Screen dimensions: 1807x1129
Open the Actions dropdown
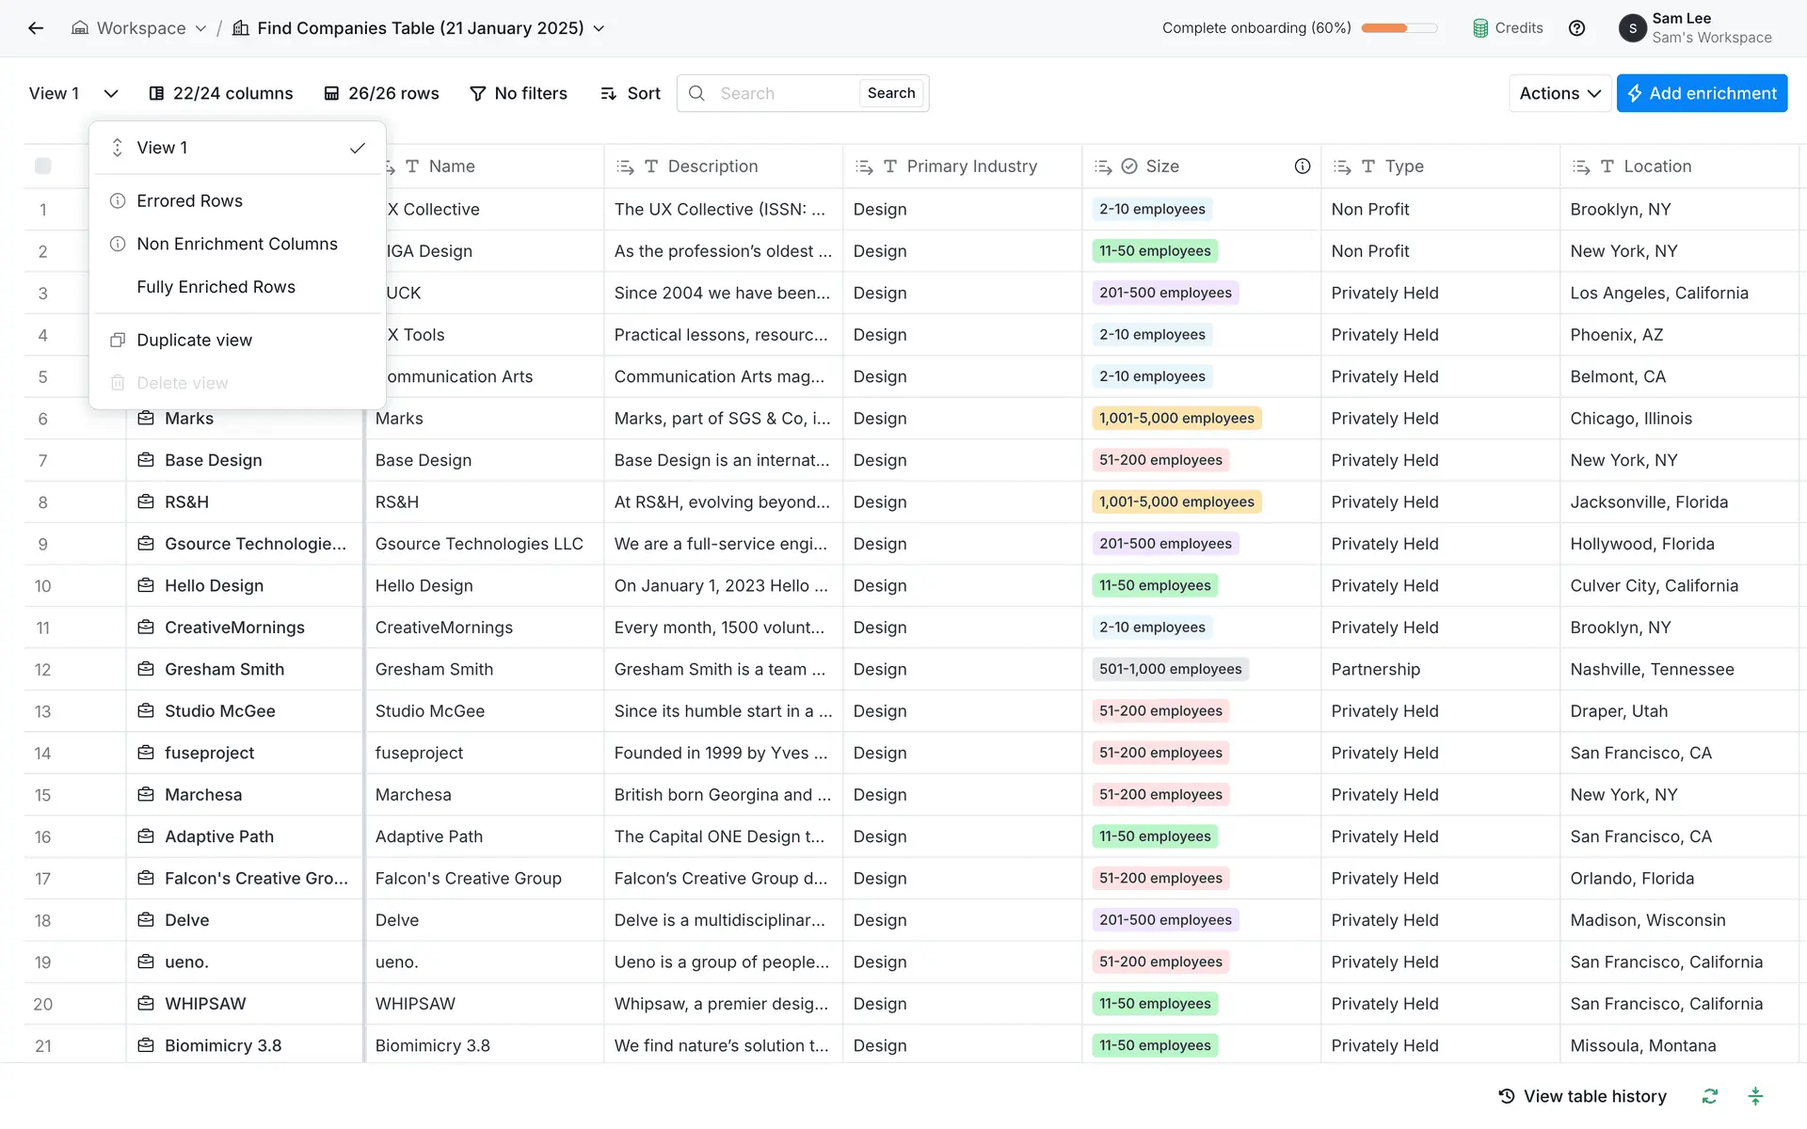1559,93
